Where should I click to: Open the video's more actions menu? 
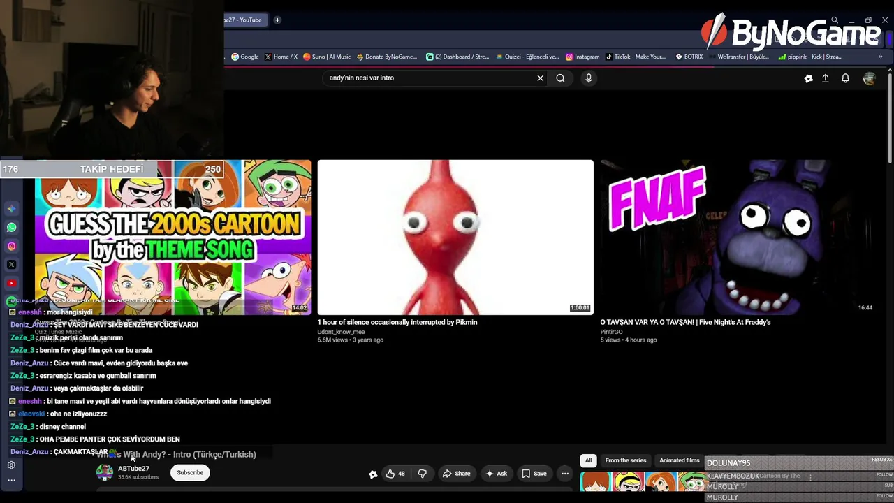point(565,474)
